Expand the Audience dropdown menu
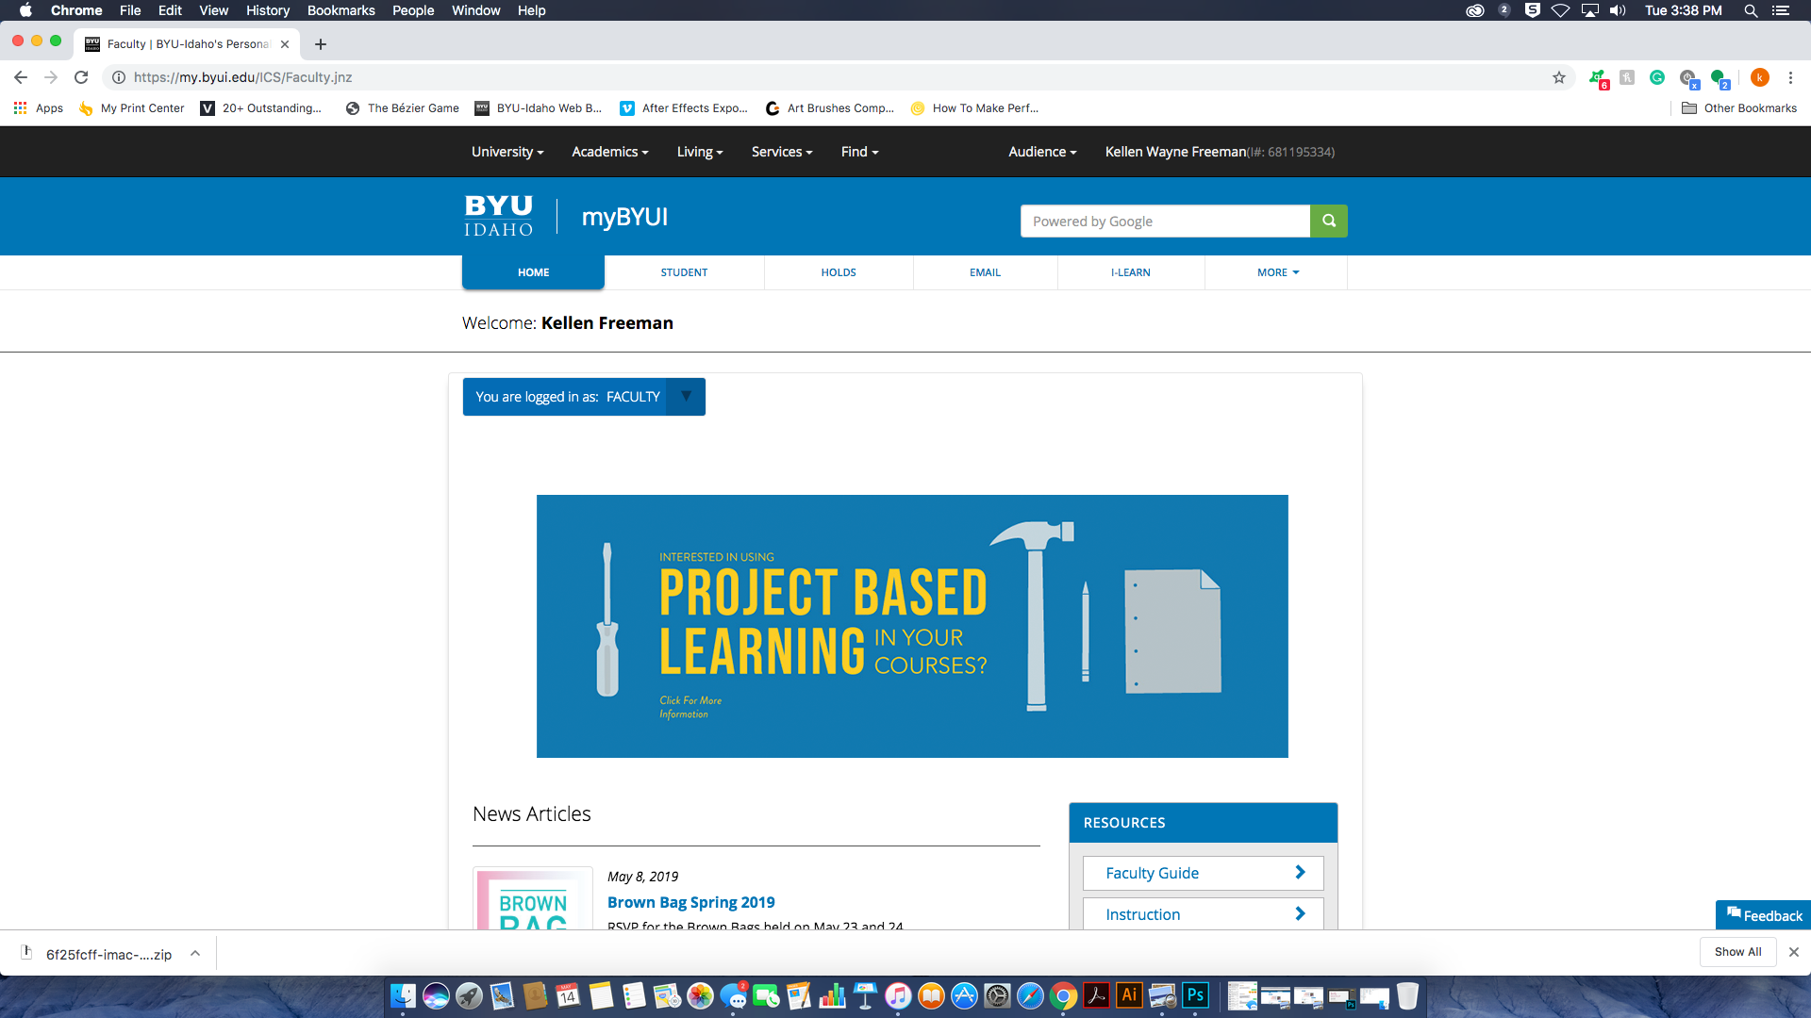The width and height of the screenshot is (1811, 1018). (1042, 152)
